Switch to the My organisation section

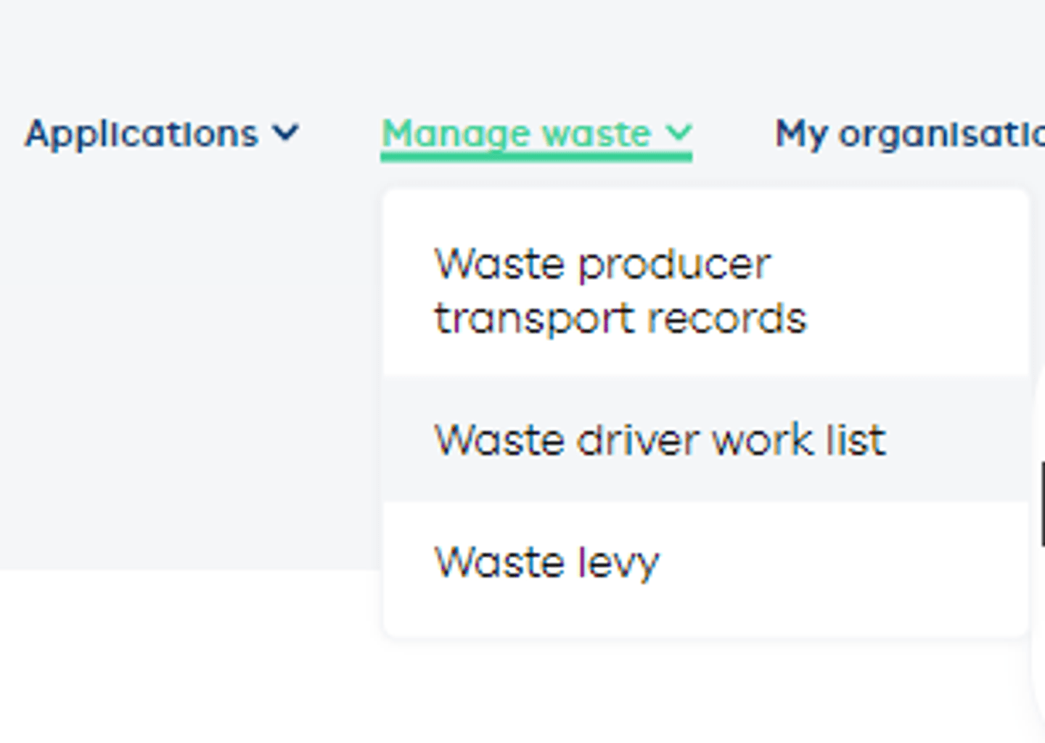(x=907, y=133)
